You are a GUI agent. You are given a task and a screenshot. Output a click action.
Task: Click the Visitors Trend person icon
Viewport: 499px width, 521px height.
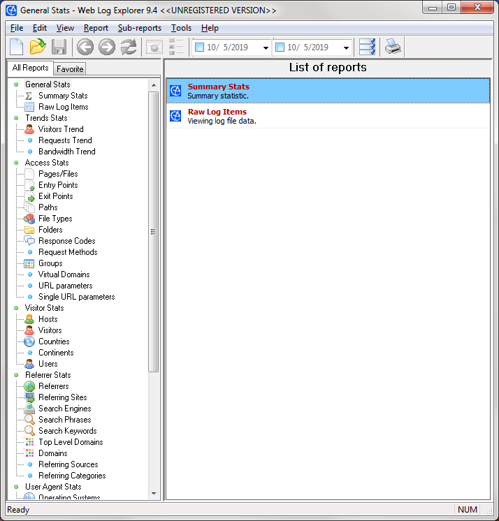click(29, 129)
